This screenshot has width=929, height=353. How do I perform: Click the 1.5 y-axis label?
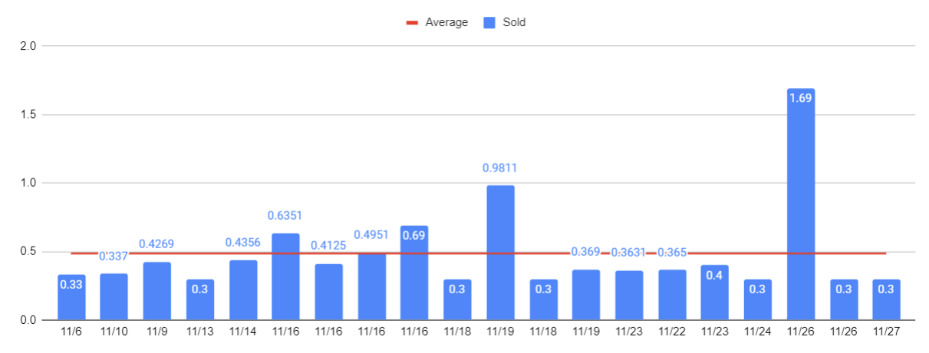(x=28, y=115)
